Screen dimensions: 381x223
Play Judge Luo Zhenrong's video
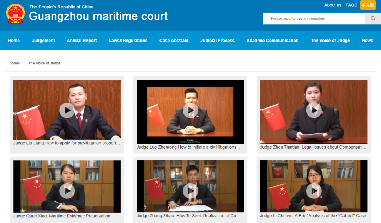tap(190, 110)
